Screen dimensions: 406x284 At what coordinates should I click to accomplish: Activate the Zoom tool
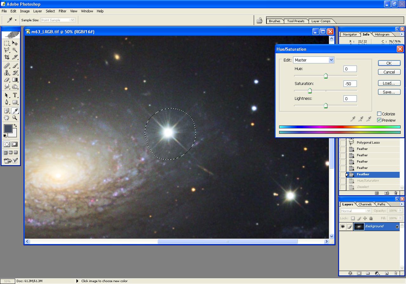pos(15,118)
